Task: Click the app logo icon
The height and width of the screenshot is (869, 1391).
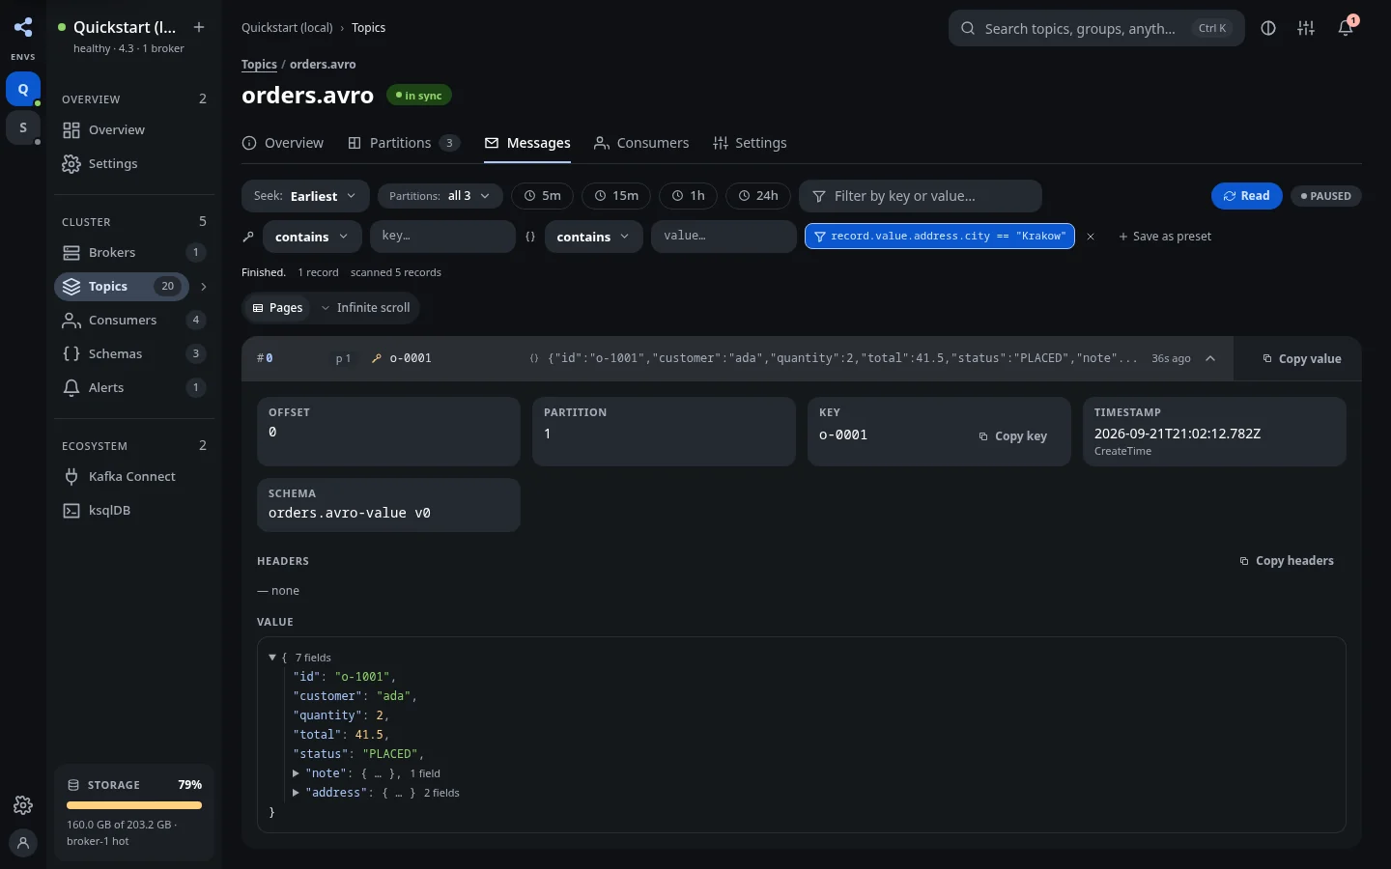Action: click(x=23, y=27)
